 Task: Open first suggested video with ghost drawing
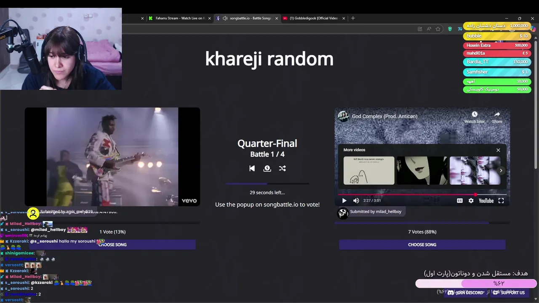click(x=369, y=170)
